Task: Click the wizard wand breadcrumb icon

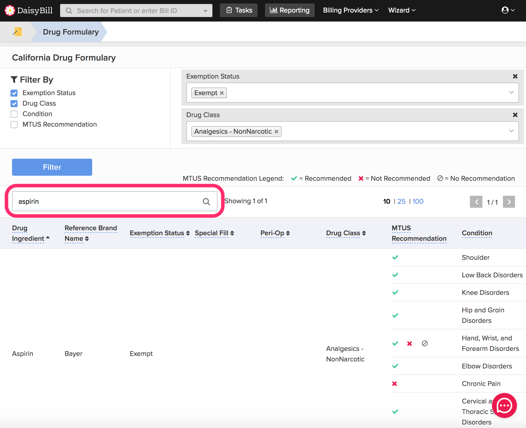Action: [18, 32]
